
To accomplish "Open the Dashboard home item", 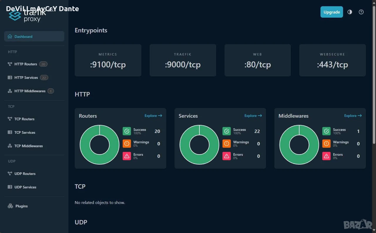I will click(x=34, y=36).
